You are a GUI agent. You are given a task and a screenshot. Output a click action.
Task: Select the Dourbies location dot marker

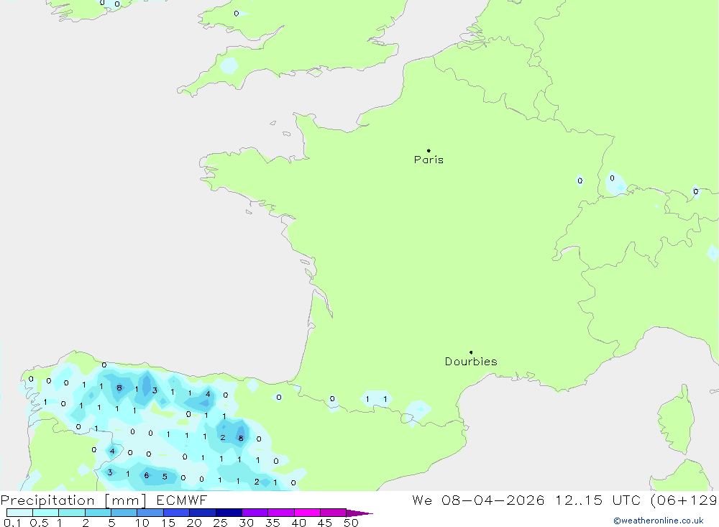pos(471,352)
